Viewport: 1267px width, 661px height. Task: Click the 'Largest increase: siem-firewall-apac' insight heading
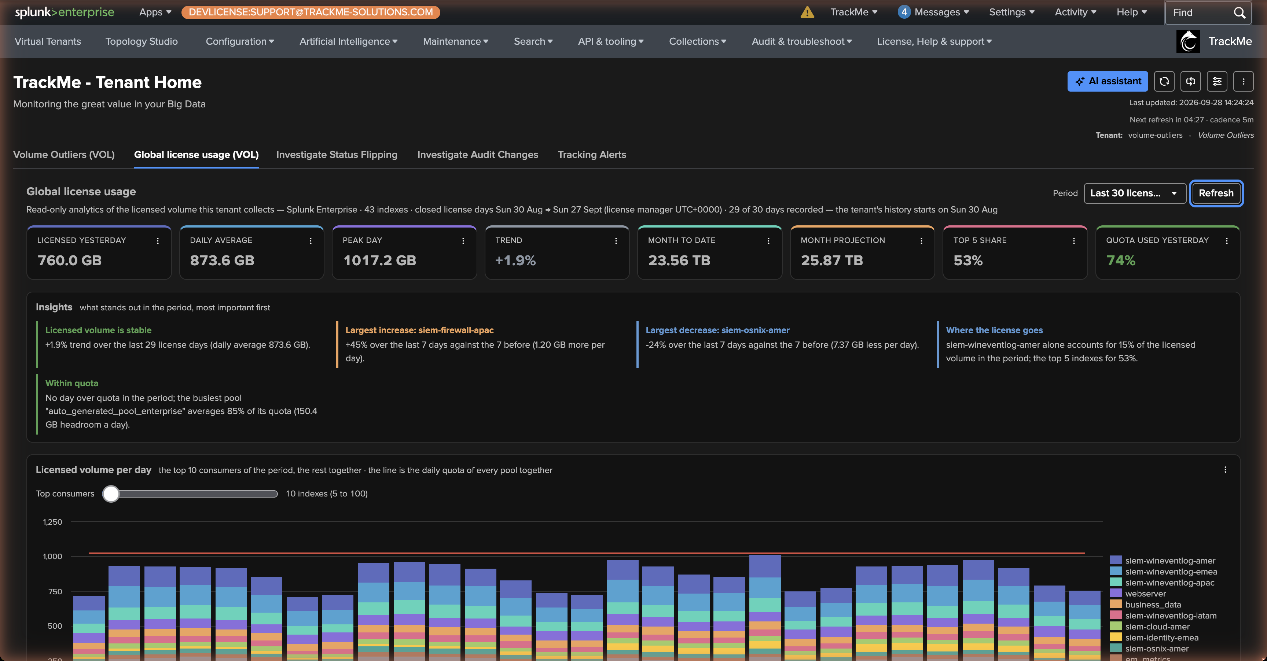(x=419, y=330)
